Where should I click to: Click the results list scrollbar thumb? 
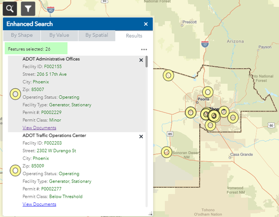(x=146, y=62)
